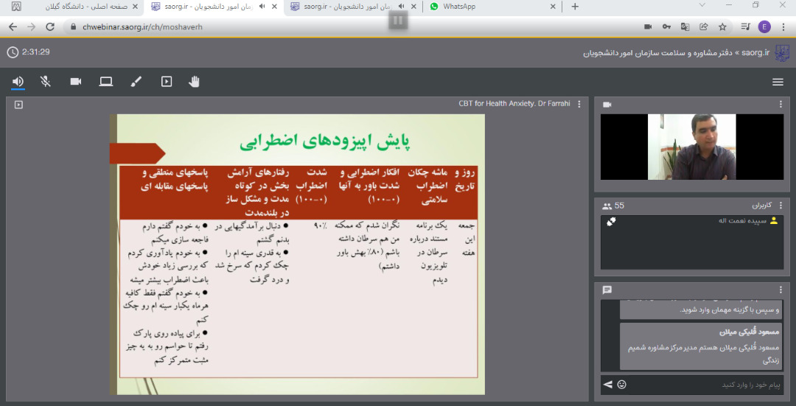Open the webcam panel three-dot menu

point(781,105)
